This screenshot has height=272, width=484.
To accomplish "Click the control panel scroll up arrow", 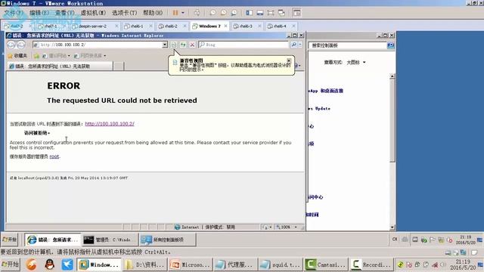I will coord(392,76).
